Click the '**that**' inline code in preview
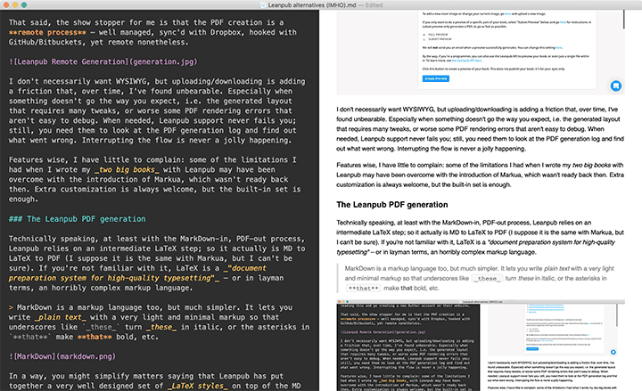The height and width of the screenshot is (391, 642). point(363,289)
